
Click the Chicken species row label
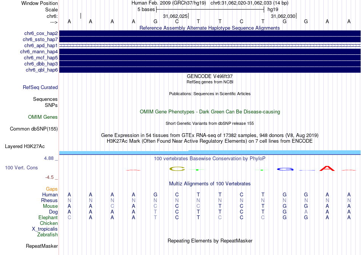pos(49,223)
